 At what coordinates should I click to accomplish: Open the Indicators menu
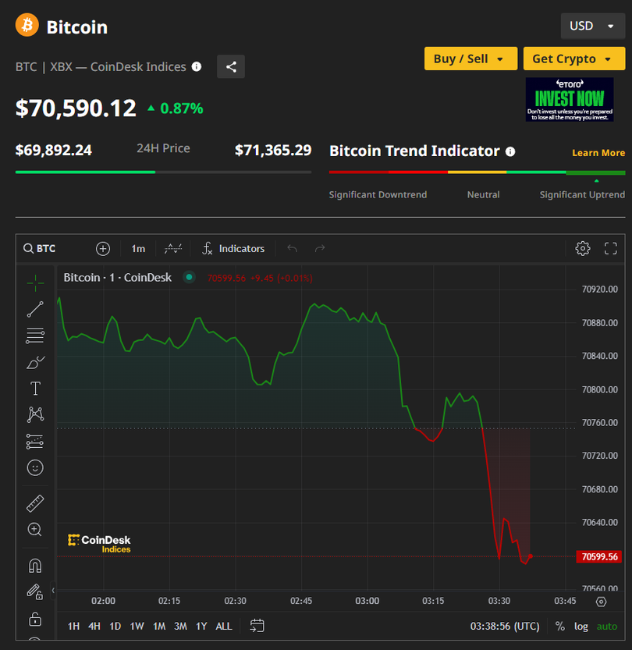[233, 248]
